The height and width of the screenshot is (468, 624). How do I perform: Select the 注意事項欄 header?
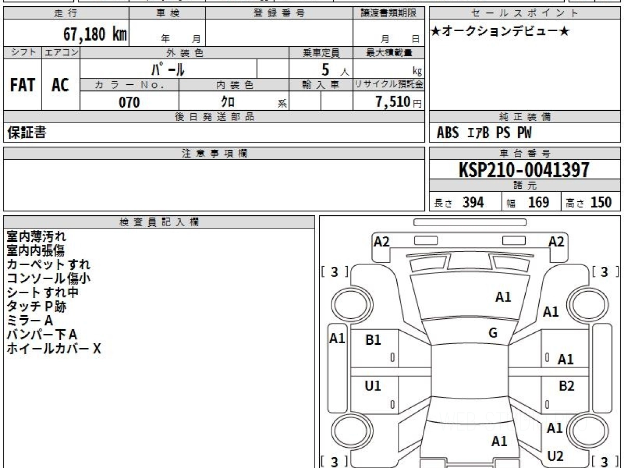pos(214,153)
